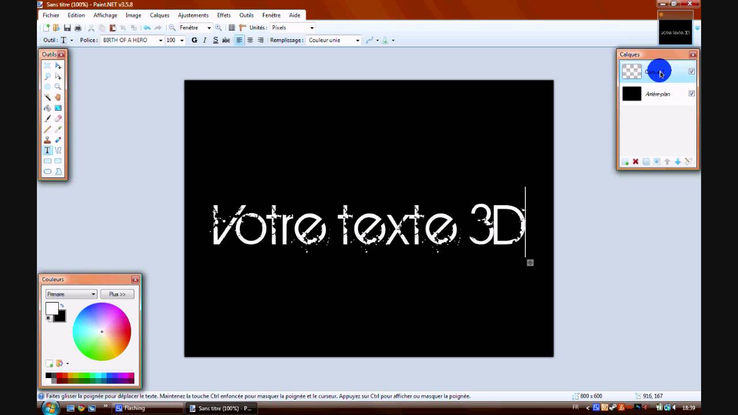738x415 pixels.
Task: Toggle italic text formatting
Action: [x=205, y=40]
